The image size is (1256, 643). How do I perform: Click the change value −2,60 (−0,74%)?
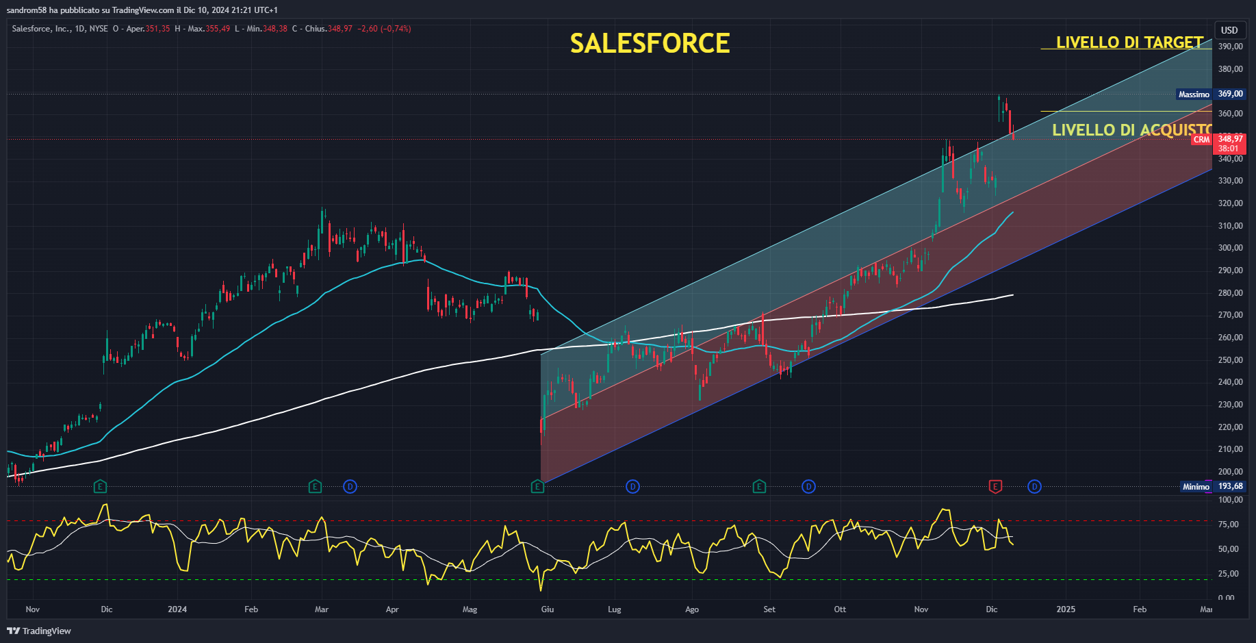pos(384,29)
